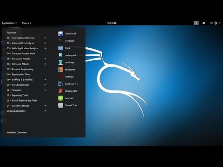The image size is (223, 167).
Task: Click the faraday IDE label text
Action: click(x=71, y=91)
